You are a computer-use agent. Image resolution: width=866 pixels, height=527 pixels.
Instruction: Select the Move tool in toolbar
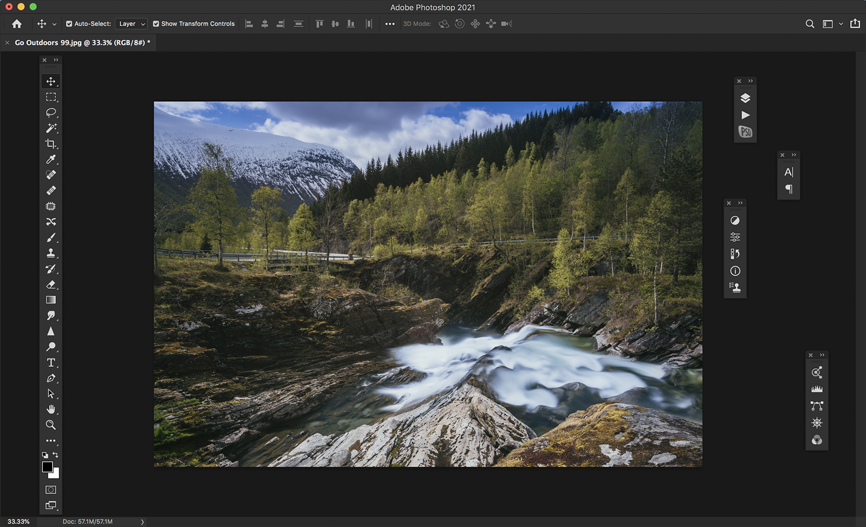coord(51,81)
